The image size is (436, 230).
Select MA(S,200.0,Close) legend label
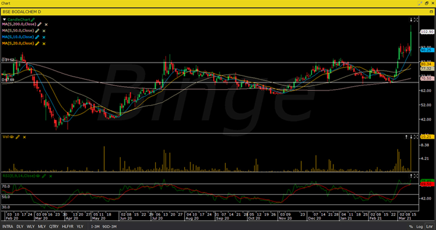pos(19,24)
